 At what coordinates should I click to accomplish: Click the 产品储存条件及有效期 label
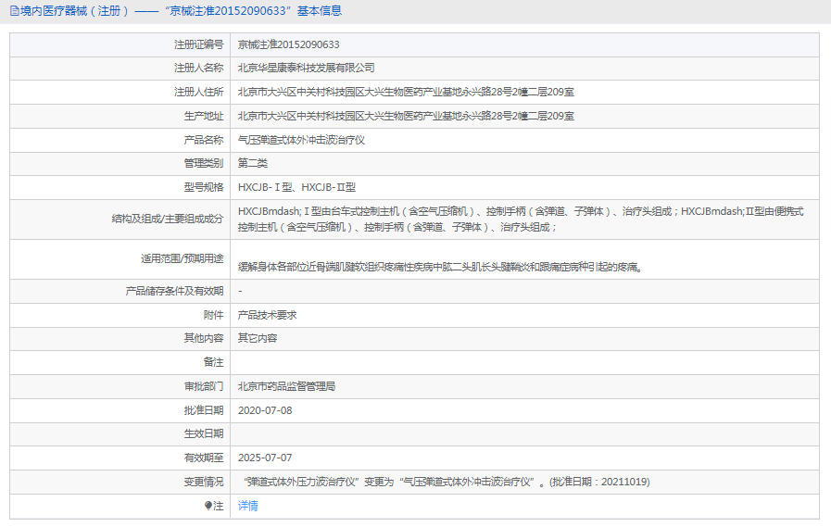(174, 292)
